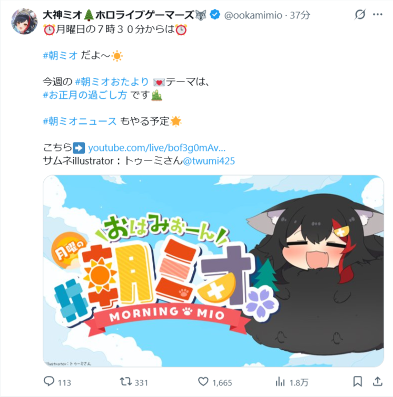The width and height of the screenshot is (393, 397).
Task: Open the 大神ミオ profile avatar
Action: (x=24, y=21)
